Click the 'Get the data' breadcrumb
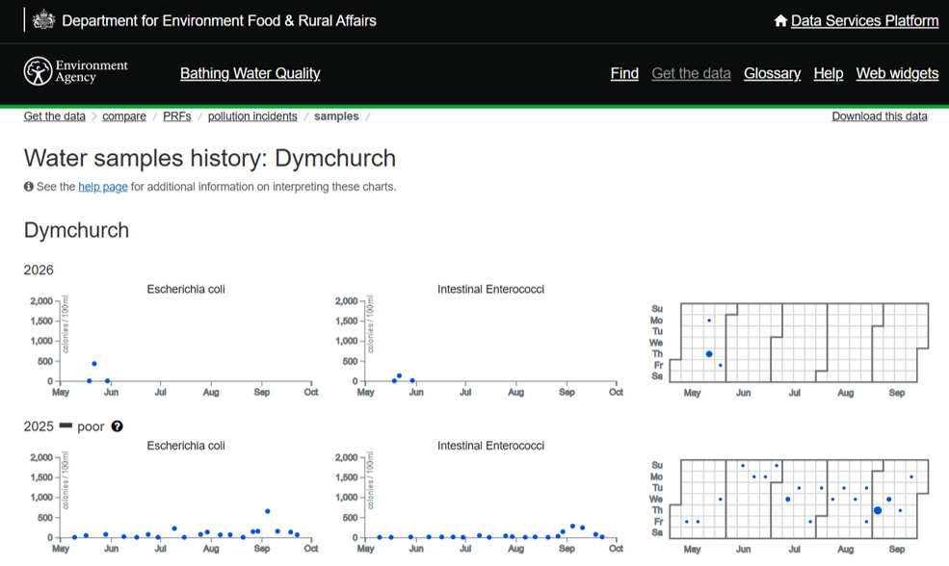949x566 pixels. [55, 116]
